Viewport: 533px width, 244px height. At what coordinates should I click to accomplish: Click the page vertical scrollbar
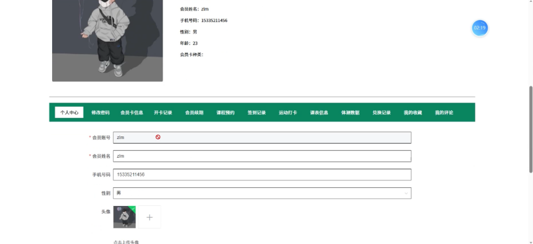pos(530,129)
